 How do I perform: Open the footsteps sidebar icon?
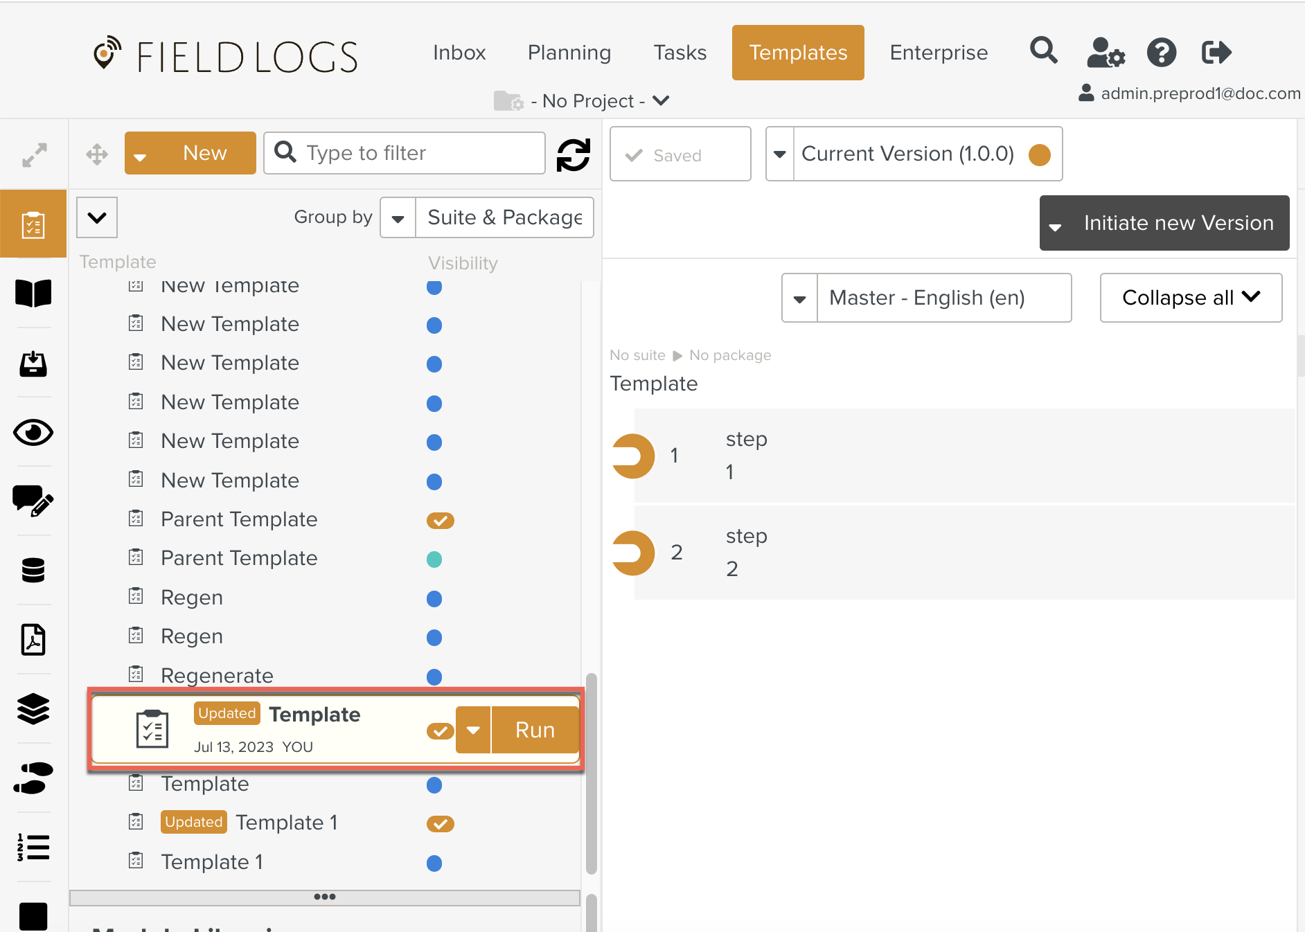33,778
